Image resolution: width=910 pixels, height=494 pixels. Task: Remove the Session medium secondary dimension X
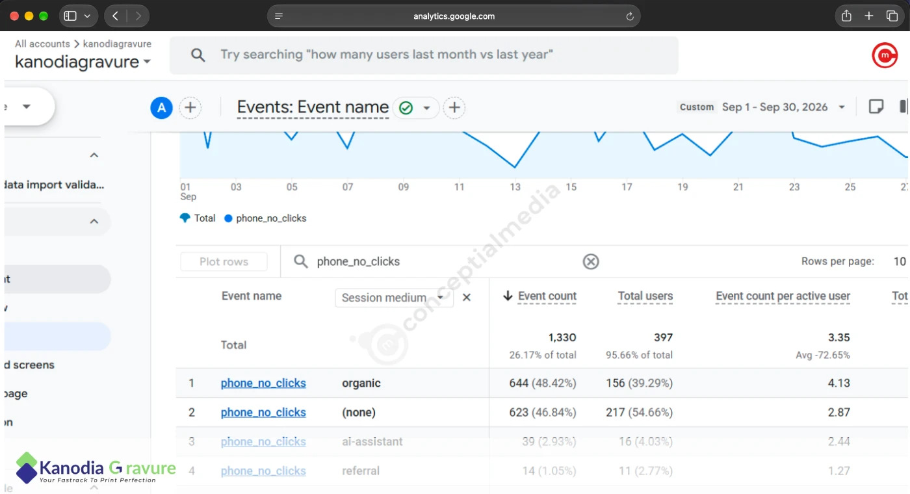click(x=466, y=298)
